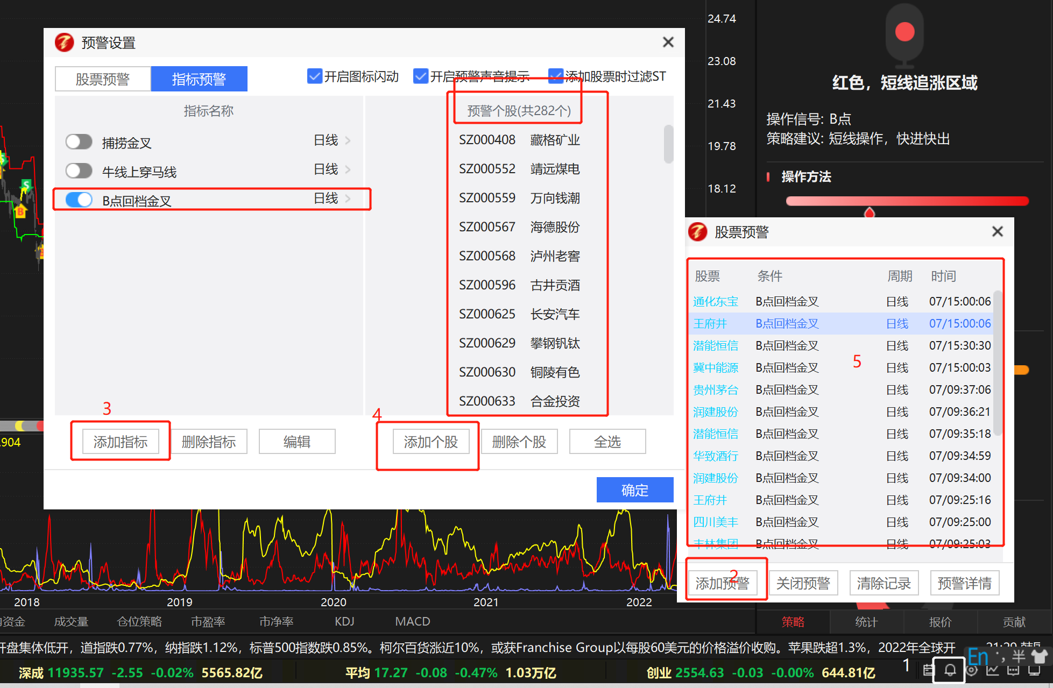Select SZ000408 藏格矿业 in alert list
This screenshot has width=1053, height=688.
tap(519, 140)
